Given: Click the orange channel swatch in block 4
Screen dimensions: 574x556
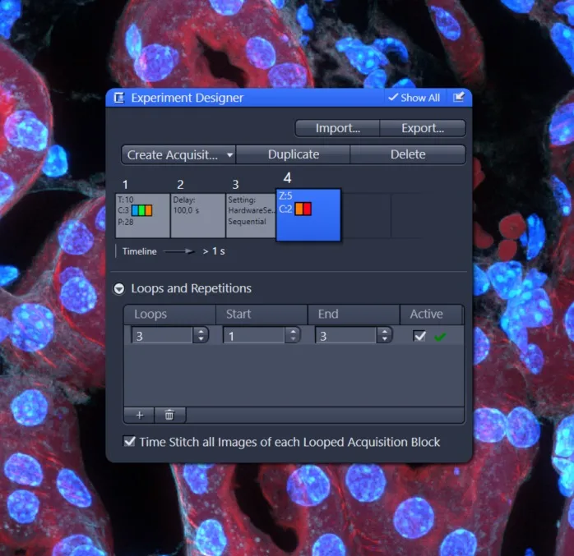Looking at the screenshot, I should click(x=299, y=209).
